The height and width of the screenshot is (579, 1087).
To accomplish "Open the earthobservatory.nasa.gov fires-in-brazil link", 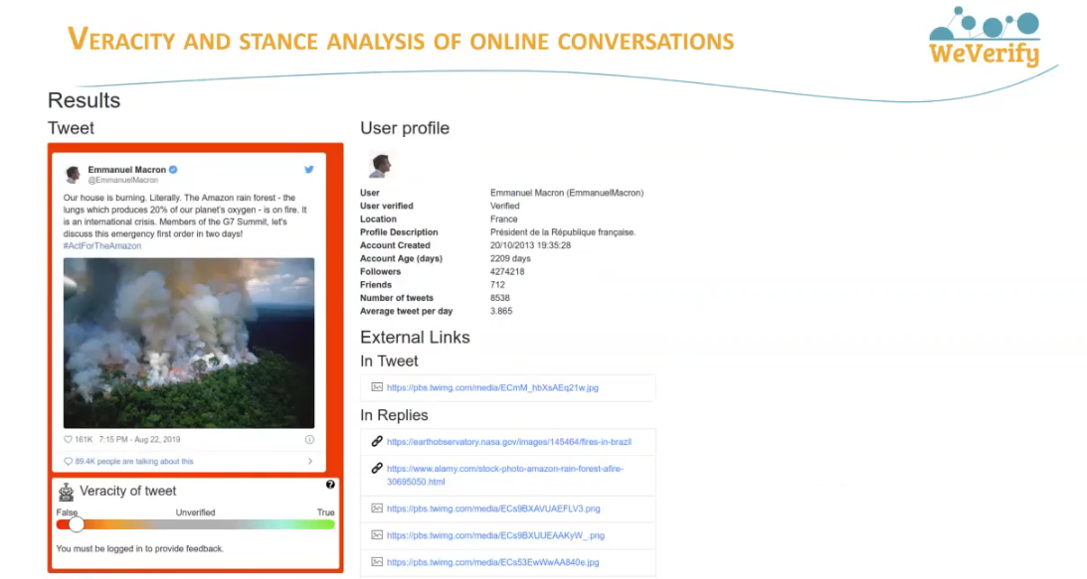I will (509, 442).
